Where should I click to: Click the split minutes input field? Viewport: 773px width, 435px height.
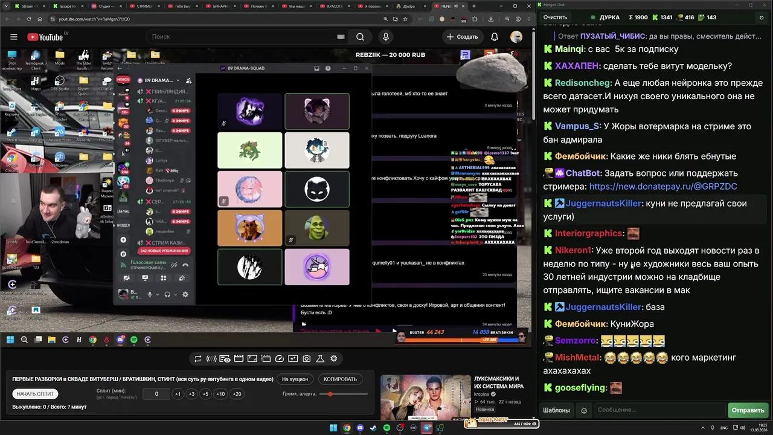click(x=156, y=394)
